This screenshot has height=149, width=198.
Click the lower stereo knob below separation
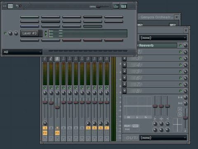coord(185,103)
